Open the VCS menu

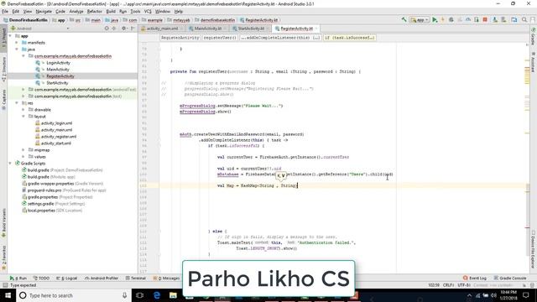tap(148, 11)
